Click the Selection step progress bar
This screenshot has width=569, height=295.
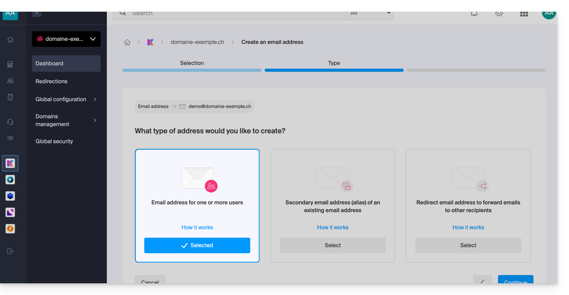192,70
